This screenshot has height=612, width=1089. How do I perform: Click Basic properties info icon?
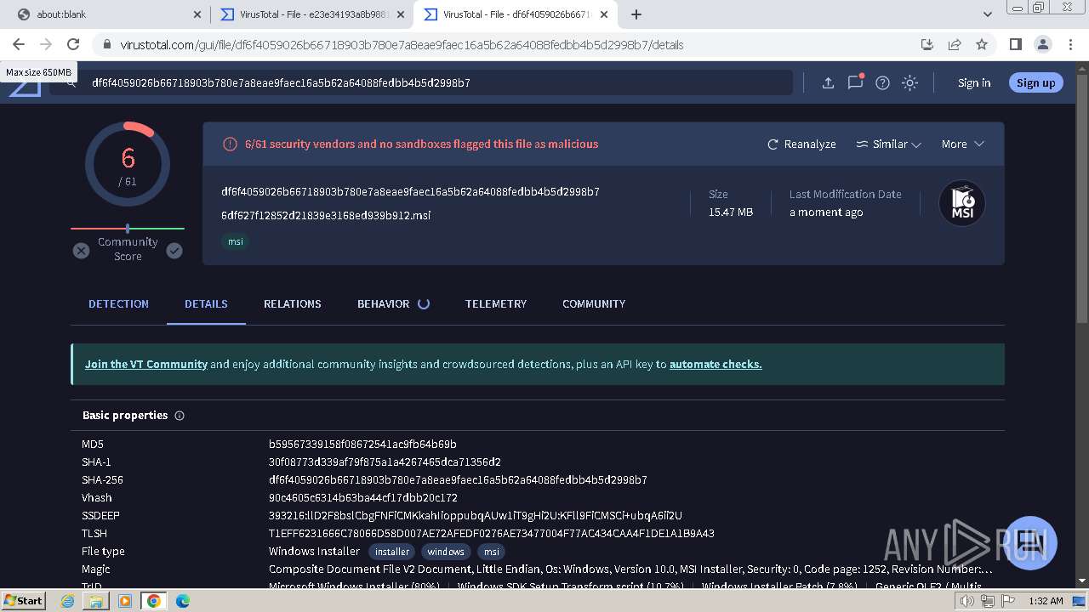[x=180, y=416]
